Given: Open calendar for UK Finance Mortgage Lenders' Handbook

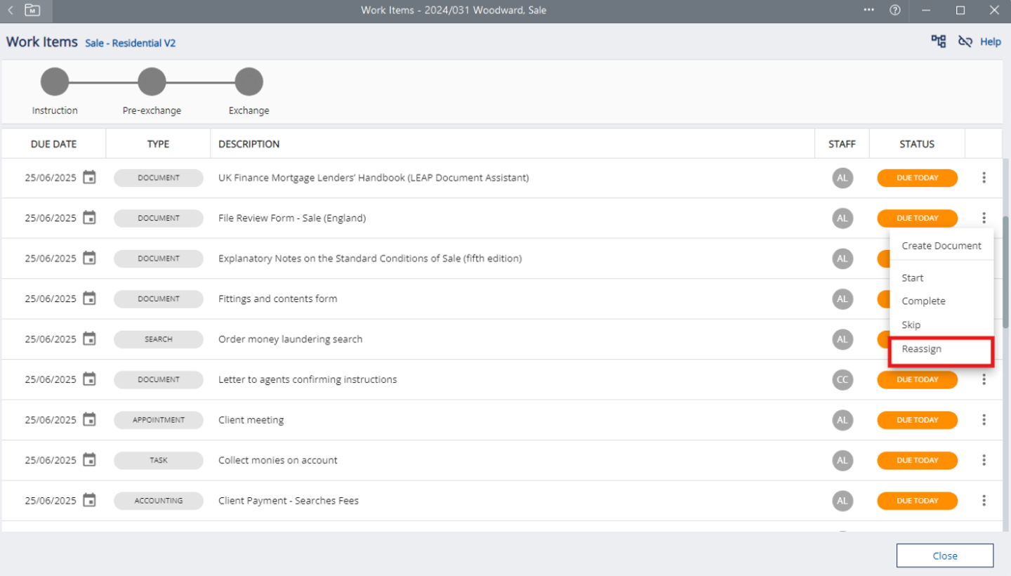Looking at the screenshot, I should click(89, 178).
